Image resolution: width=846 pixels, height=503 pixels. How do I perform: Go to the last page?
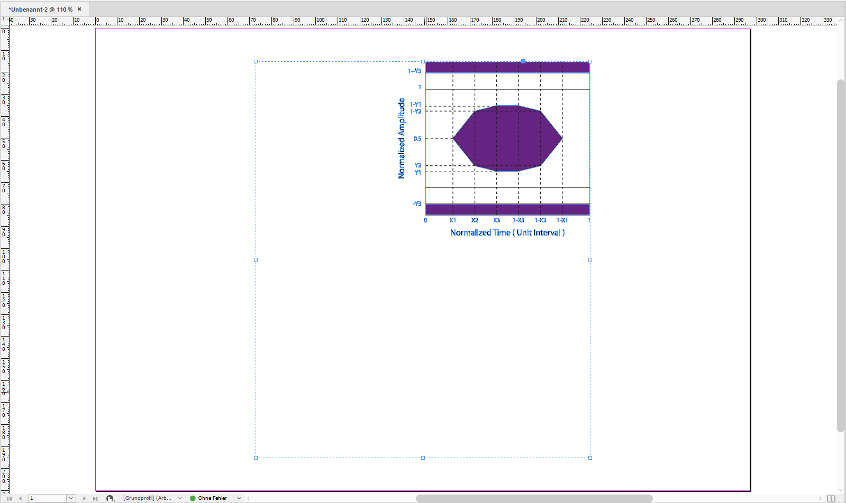[x=95, y=498]
